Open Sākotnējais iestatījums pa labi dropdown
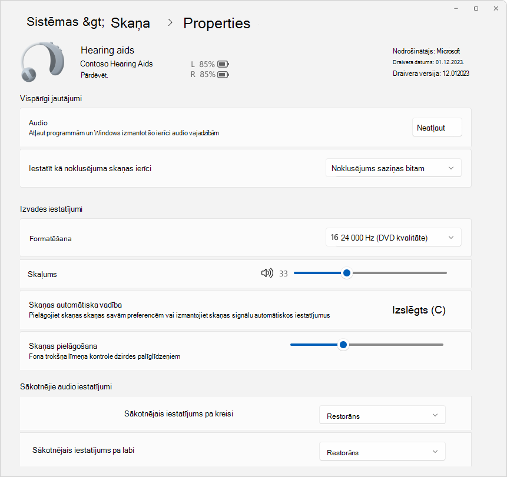The height and width of the screenshot is (477, 507). point(382,452)
